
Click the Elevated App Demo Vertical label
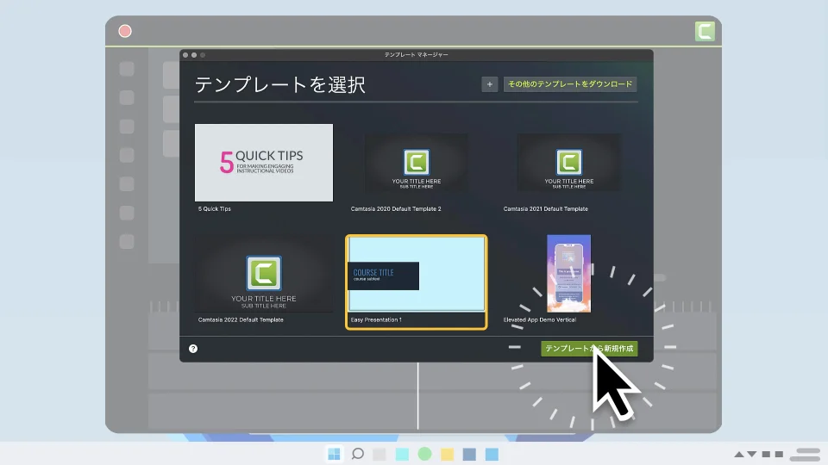tap(540, 319)
